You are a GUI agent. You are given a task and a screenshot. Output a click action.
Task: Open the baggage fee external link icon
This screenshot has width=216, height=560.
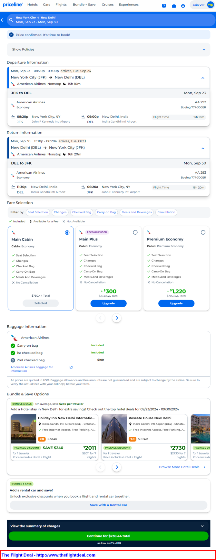pyautogui.click(x=71, y=367)
